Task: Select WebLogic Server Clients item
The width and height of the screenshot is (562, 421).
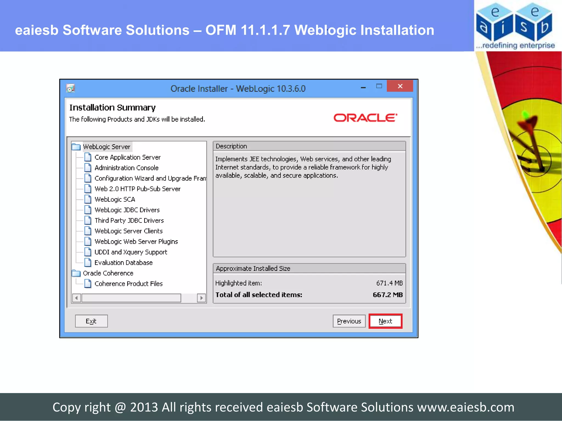Action: tap(128, 231)
